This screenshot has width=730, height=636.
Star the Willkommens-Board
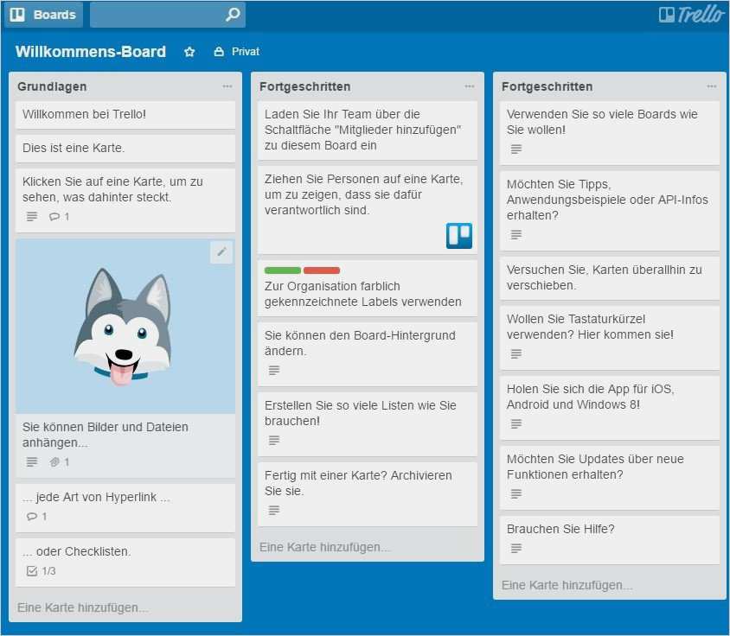pos(189,52)
